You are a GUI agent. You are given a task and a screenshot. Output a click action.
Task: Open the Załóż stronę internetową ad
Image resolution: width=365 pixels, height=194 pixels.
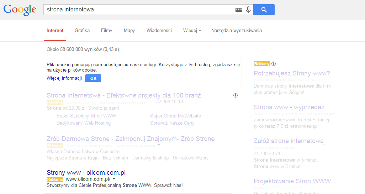[x=289, y=141]
